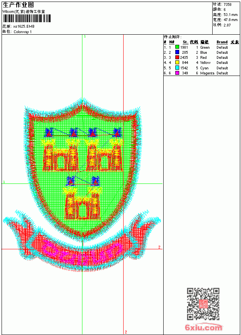
Task: Click the yellow color swatch in stop list
Action: coord(177,62)
